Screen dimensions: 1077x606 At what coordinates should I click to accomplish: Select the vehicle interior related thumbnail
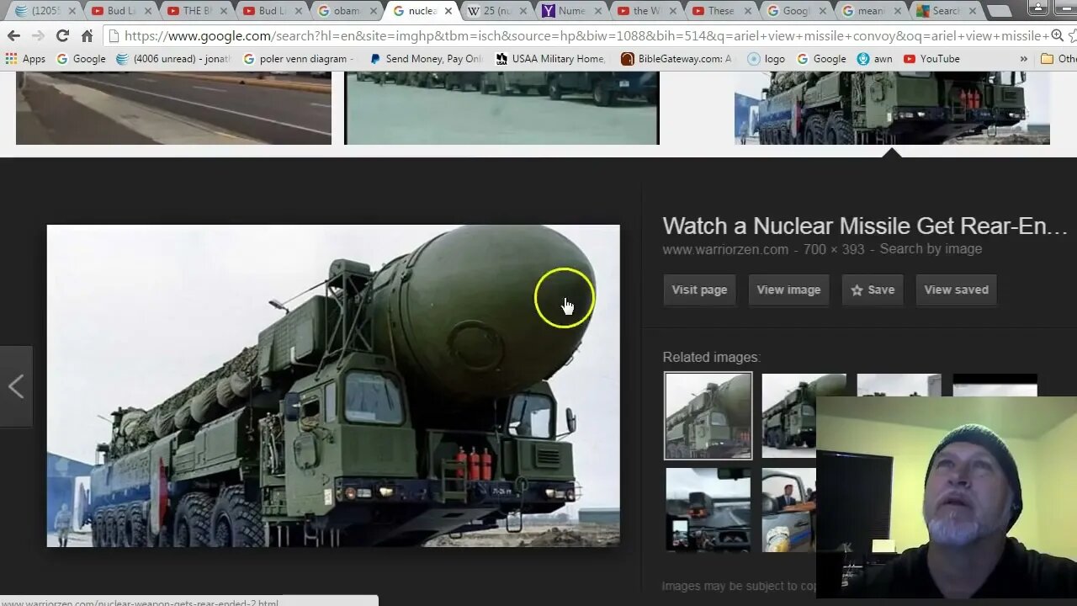point(708,510)
